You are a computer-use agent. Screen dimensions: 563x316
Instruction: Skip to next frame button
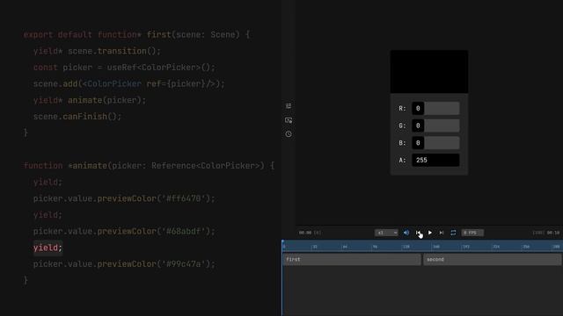442,233
